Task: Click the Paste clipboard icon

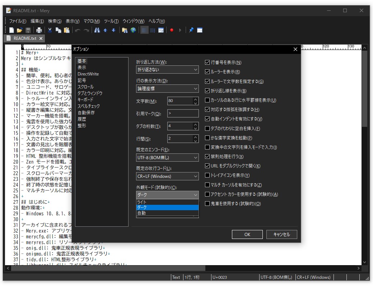Action: 67,30
